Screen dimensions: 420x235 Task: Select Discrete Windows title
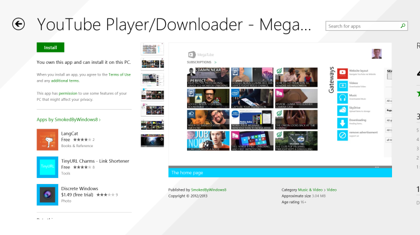click(80, 189)
